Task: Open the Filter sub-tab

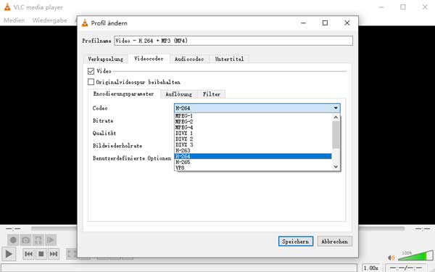Action: pyautogui.click(x=212, y=94)
